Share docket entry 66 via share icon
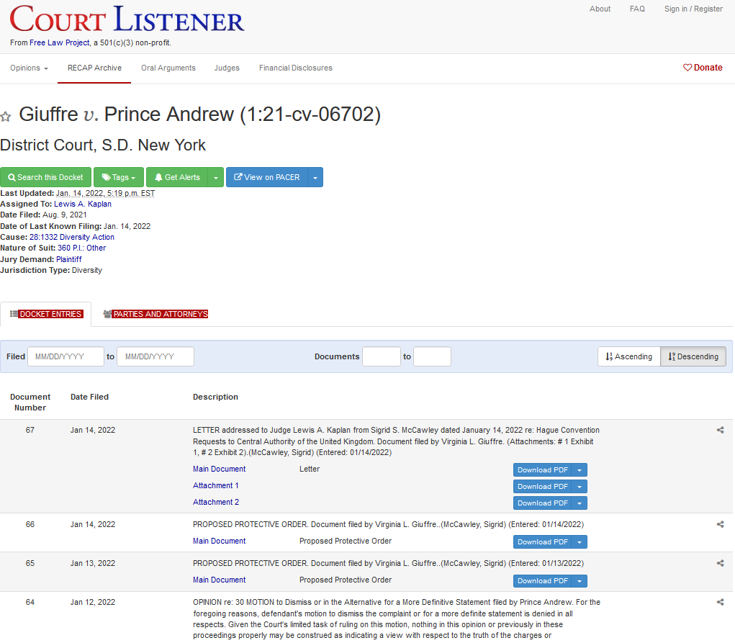Viewport: 735px width, 643px height. pyautogui.click(x=720, y=524)
